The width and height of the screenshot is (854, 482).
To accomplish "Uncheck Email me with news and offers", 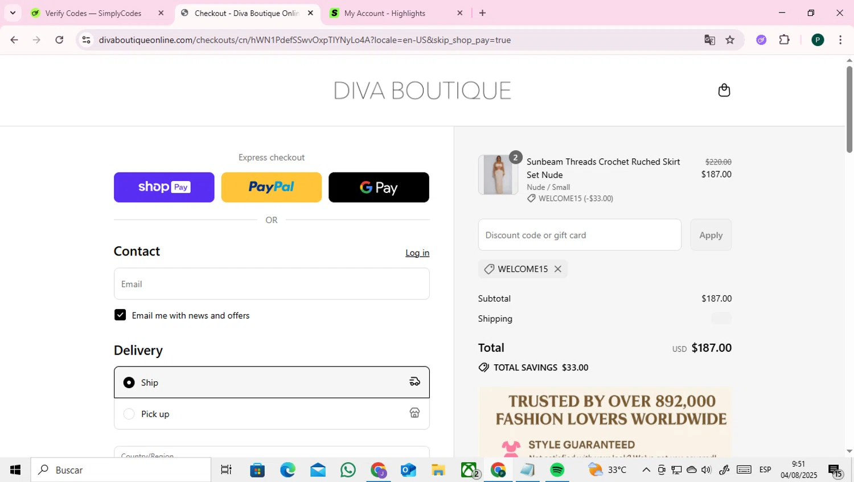I will (120, 315).
